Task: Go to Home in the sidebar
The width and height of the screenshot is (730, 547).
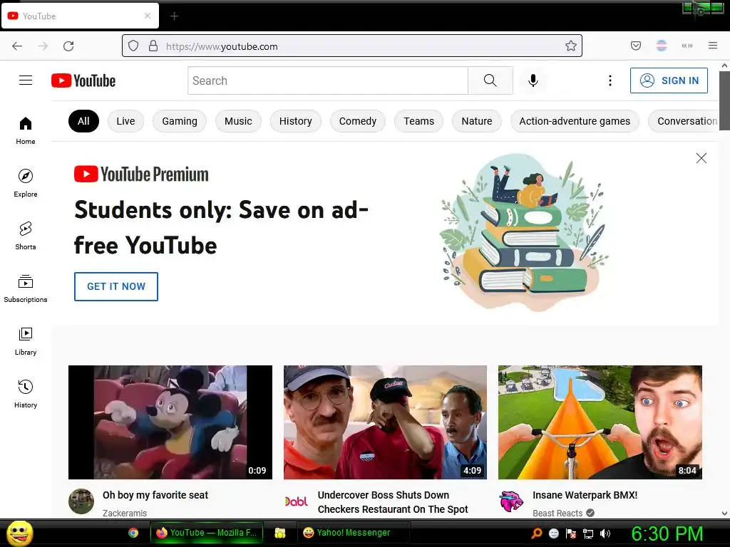Action: [x=26, y=131]
